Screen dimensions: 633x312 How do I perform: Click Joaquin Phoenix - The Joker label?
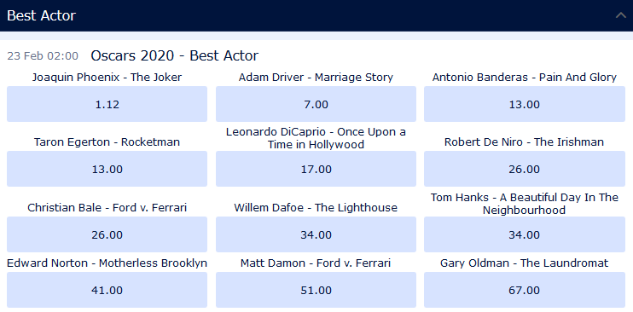pos(107,77)
